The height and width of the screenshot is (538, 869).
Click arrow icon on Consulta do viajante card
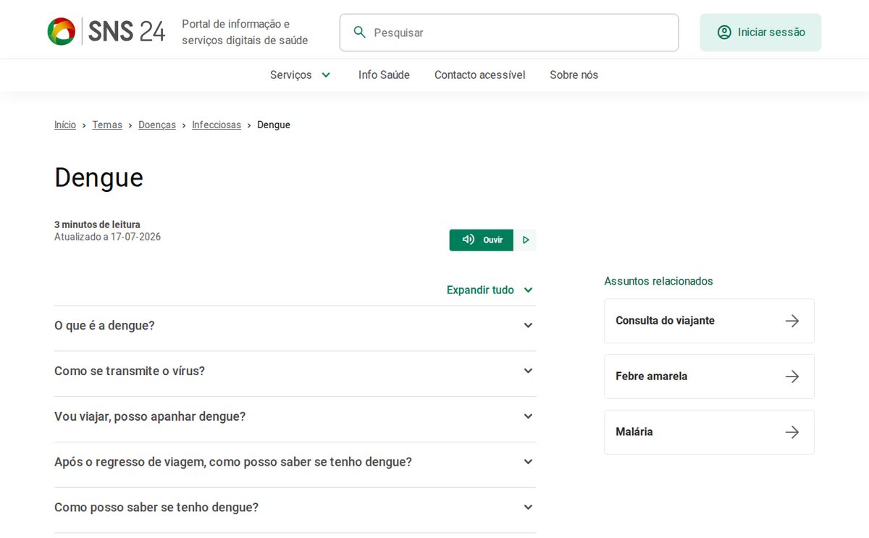click(792, 321)
